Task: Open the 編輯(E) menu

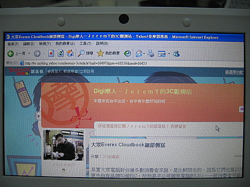Action: [28, 44]
